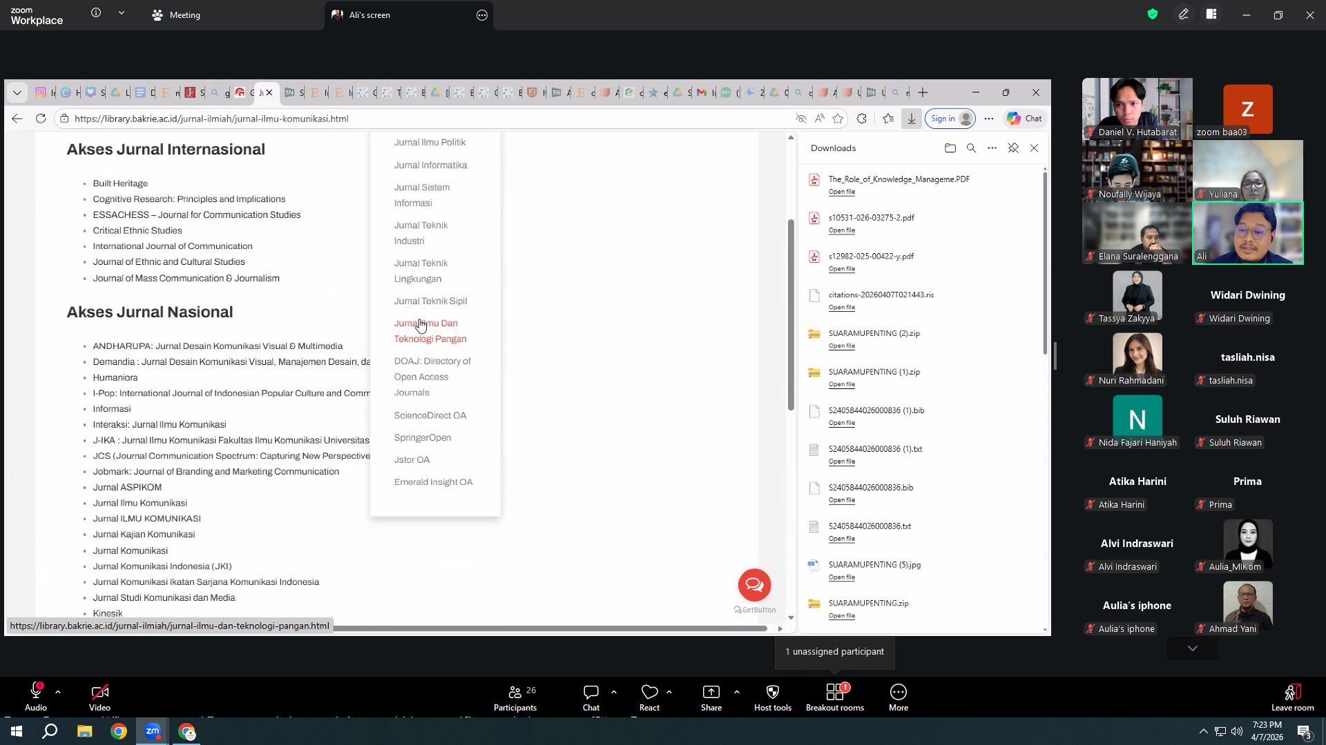The image size is (1326, 745).
Task: Select Jurnal Informatika menu item
Action: 430,165
